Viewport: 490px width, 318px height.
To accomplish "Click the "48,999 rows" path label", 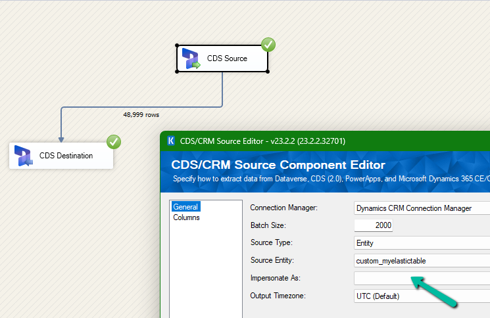I will pyautogui.click(x=141, y=114).
